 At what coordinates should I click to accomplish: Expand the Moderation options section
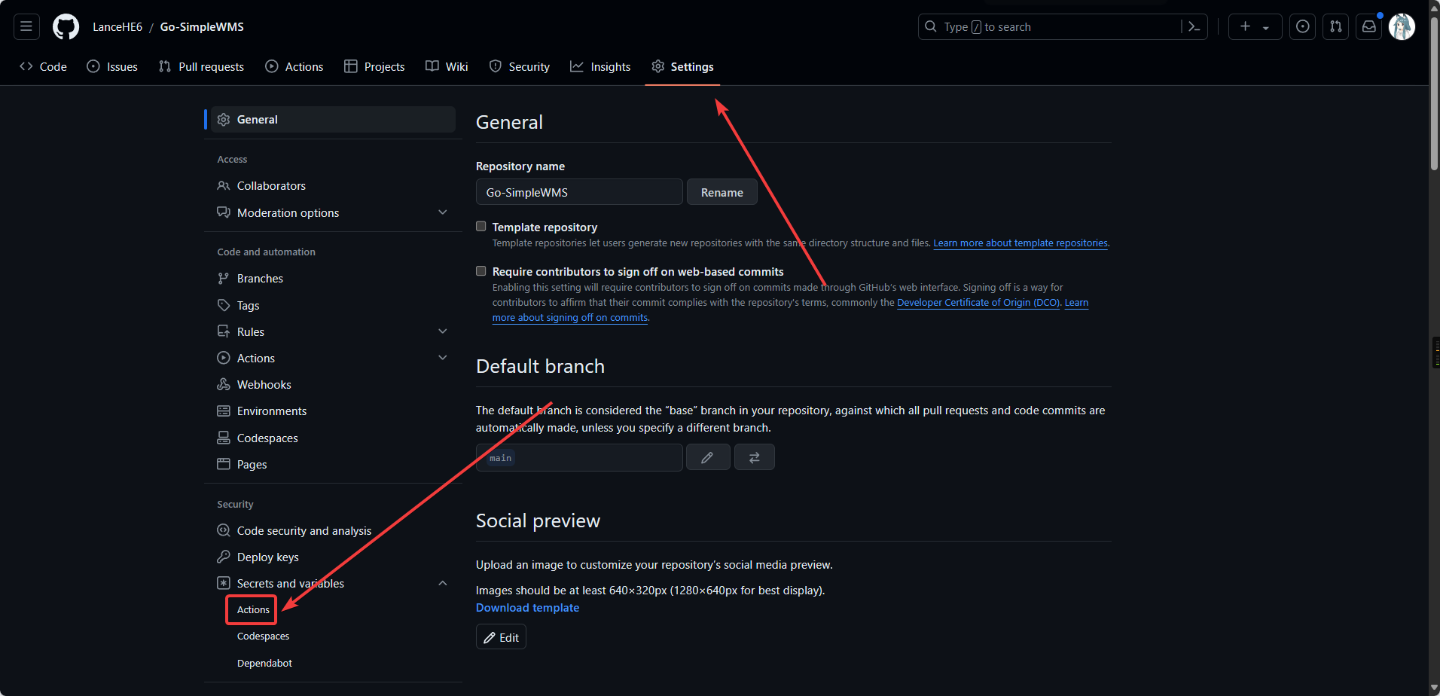point(442,212)
